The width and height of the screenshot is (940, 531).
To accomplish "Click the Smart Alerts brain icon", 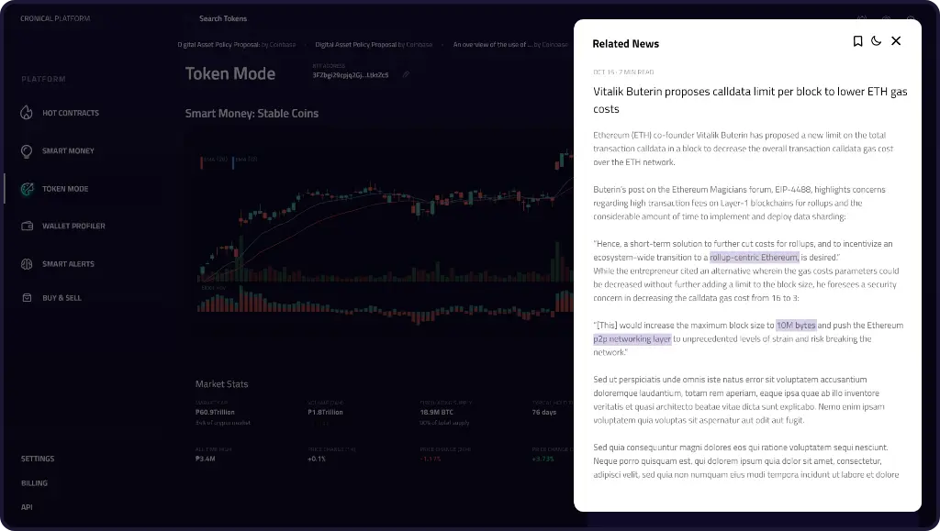I will tap(26, 264).
